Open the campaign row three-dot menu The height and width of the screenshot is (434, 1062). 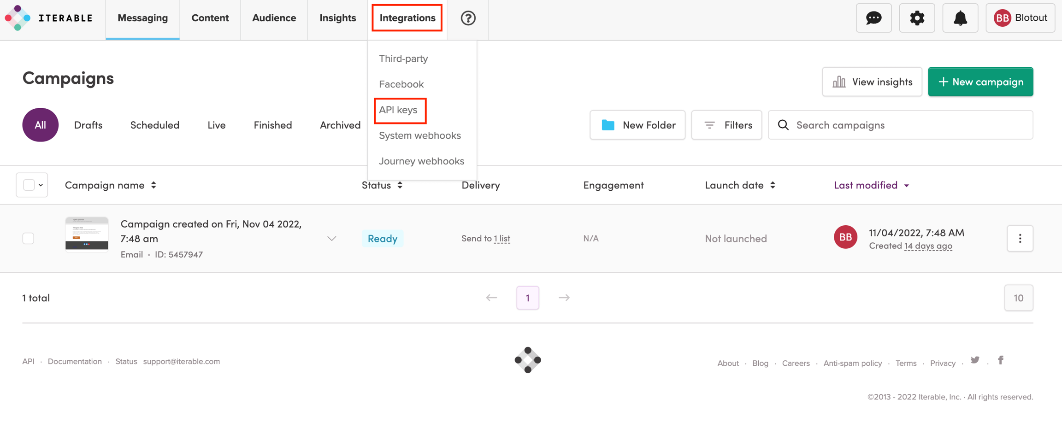point(1020,238)
